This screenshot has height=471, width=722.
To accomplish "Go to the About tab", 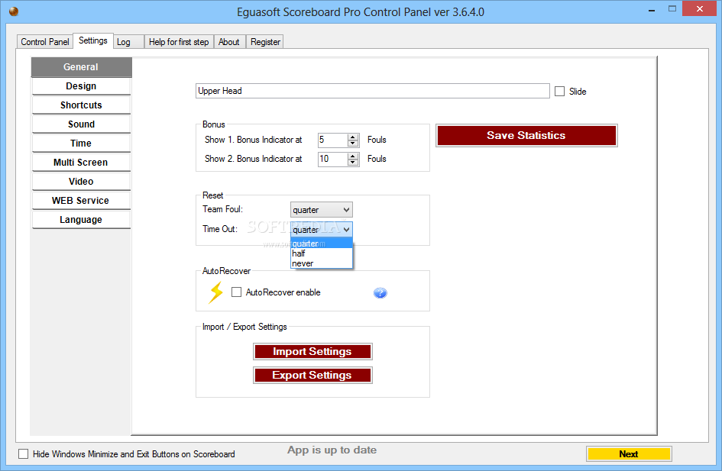I will [229, 42].
